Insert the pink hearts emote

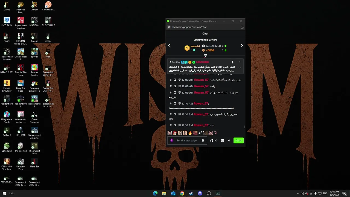tap(215, 133)
